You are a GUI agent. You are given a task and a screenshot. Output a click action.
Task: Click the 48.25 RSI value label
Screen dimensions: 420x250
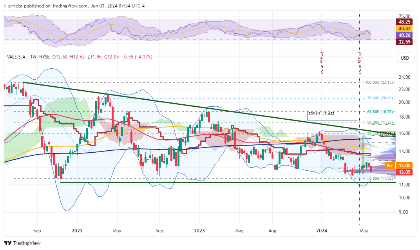click(x=404, y=22)
